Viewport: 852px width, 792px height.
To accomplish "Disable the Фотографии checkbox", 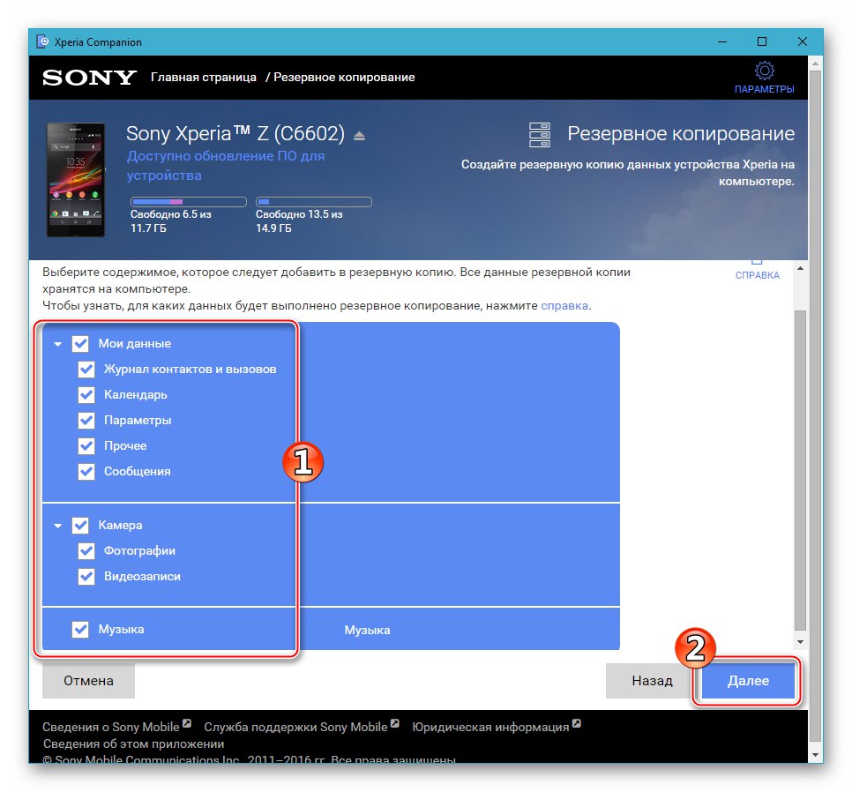I will coord(86,551).
